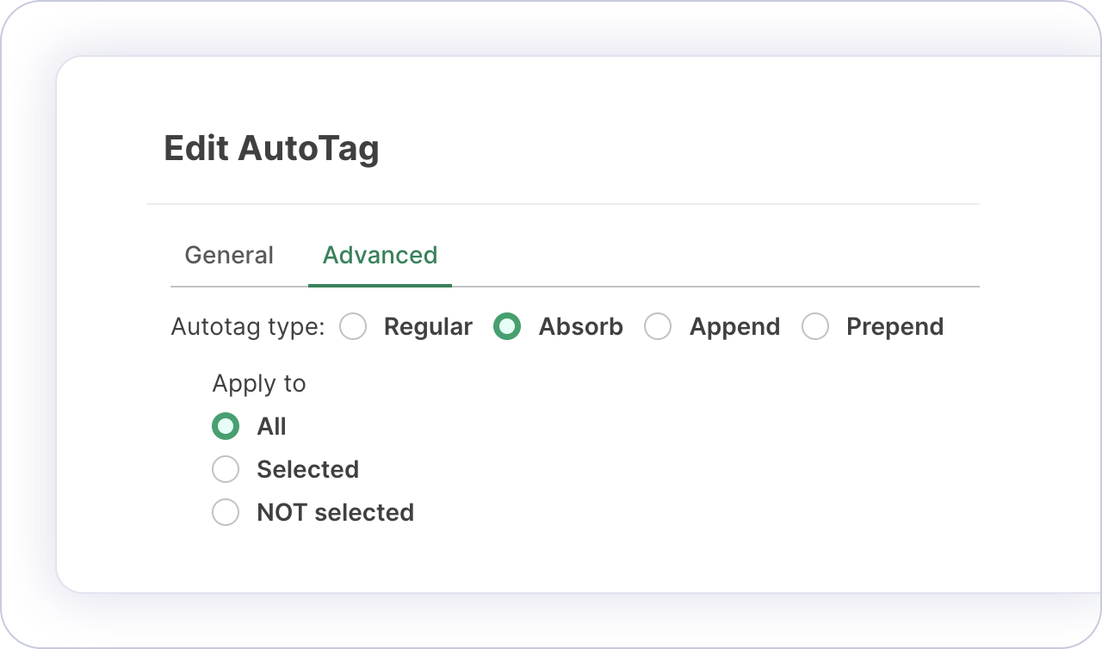Switch to the General tab
Image resolution: width=1102 pixels, height=649 pixels.
229,256
